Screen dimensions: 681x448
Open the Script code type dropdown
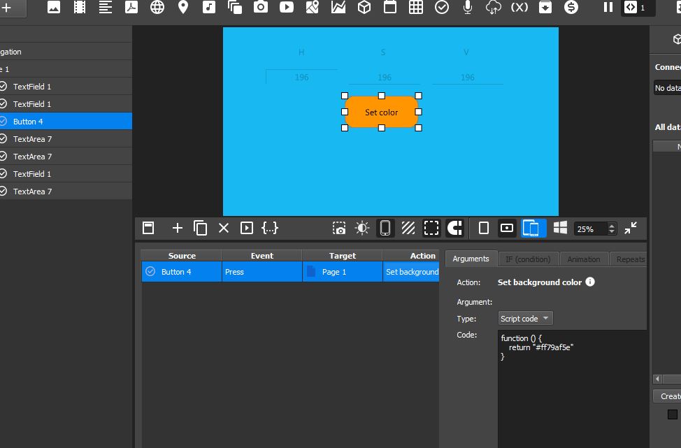(x=526, y=318)
